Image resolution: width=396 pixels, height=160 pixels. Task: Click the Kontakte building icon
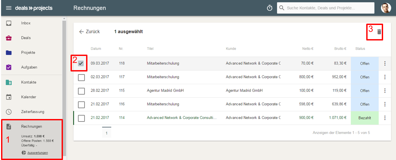pos(9,82)
